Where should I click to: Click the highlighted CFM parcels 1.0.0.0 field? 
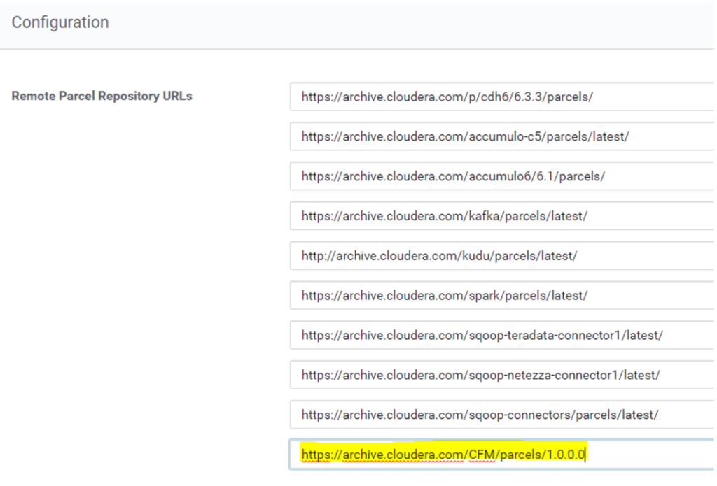coord(502,455)
